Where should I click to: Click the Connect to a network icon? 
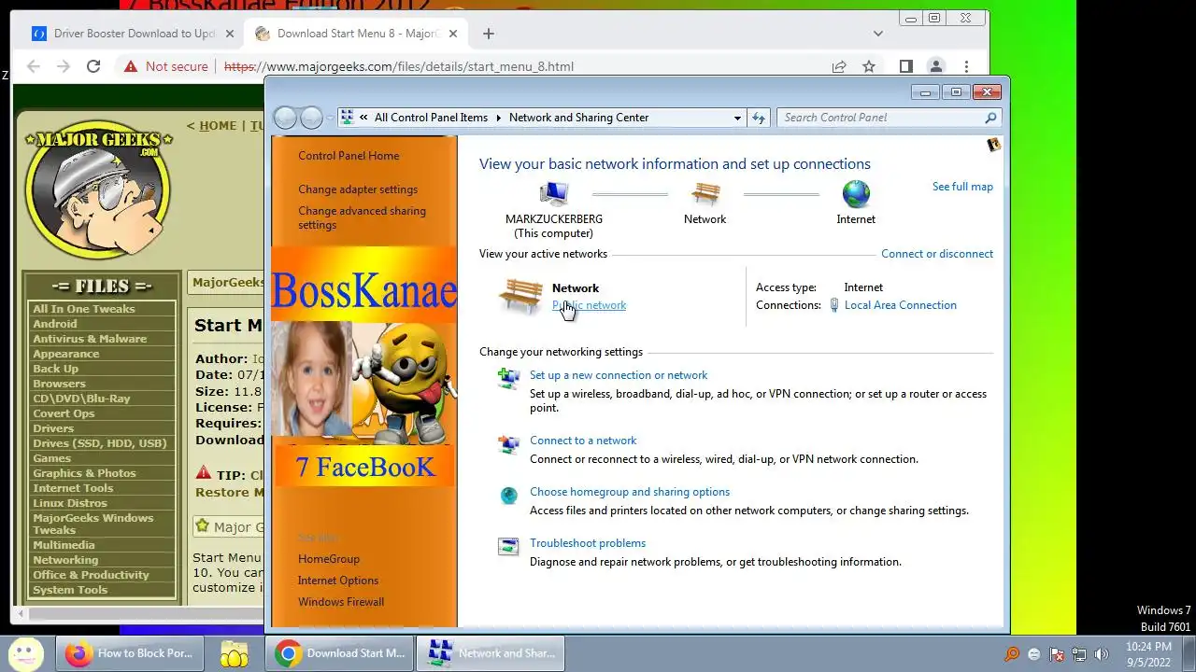(x=508, y=444)
